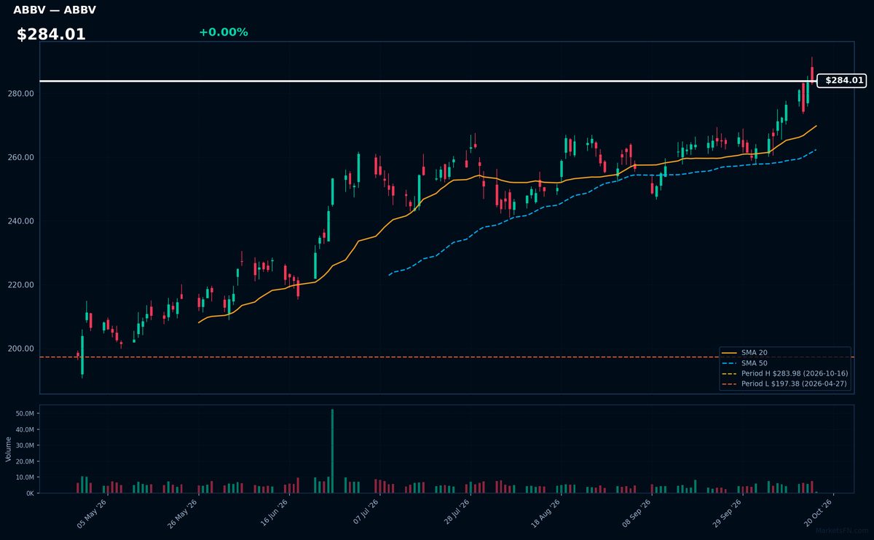Click the SMA 50 legend entry
Viewport: 874px width, 540px height.
click(x=744, y=362)
